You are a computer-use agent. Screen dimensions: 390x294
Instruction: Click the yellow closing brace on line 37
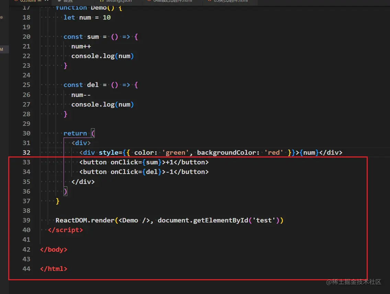coord(57,201)
